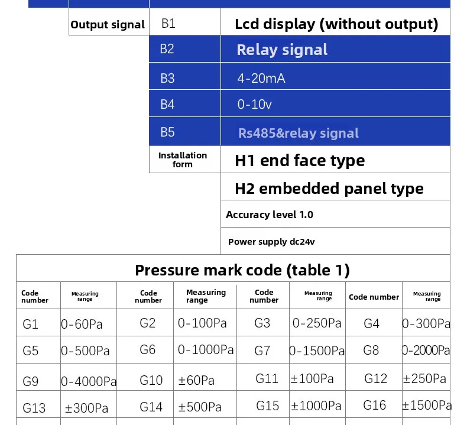Click Power supply dc24v row
Viewport: 467px width, 425px height.
[x=335, y=241]
